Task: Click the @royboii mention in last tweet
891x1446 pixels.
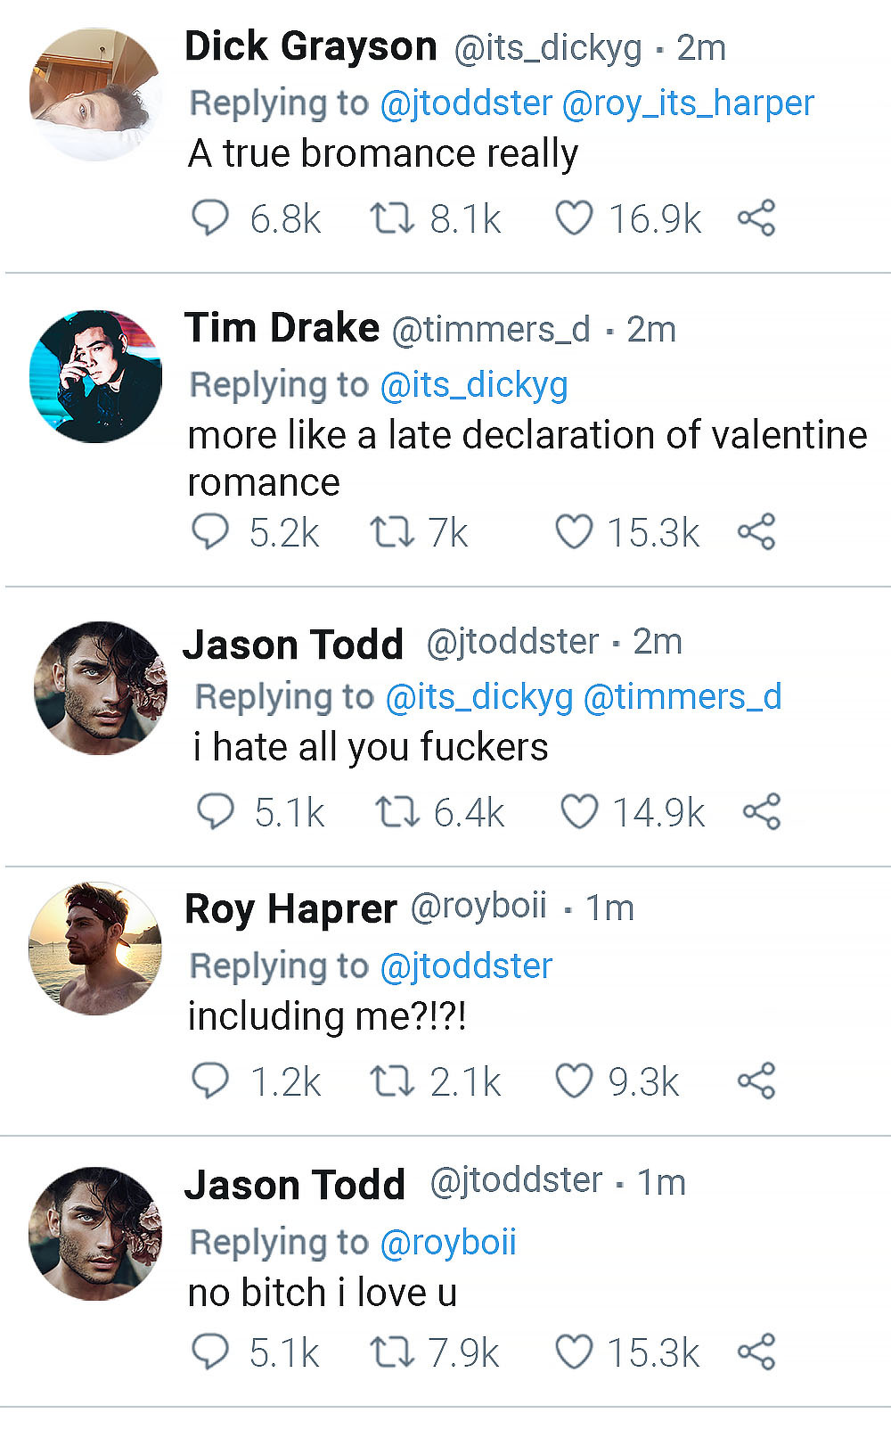Action: pos(448,1242)
